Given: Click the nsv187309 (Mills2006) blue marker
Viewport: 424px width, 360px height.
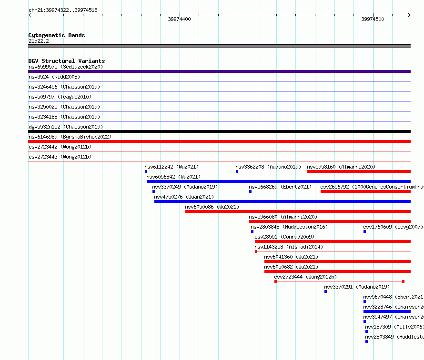Looking at the screenshot, I should coord(367,331).
